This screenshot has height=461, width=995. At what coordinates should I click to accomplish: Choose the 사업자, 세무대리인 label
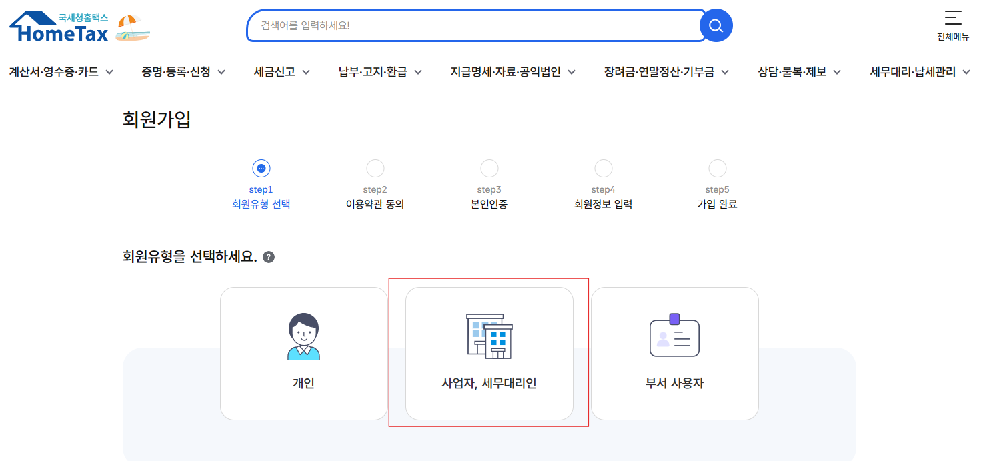tap(489, 384)
